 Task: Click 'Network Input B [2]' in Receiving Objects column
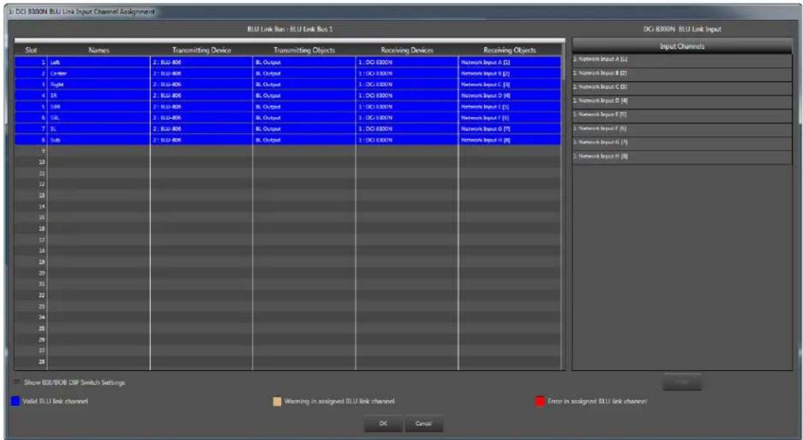[510, 73]
